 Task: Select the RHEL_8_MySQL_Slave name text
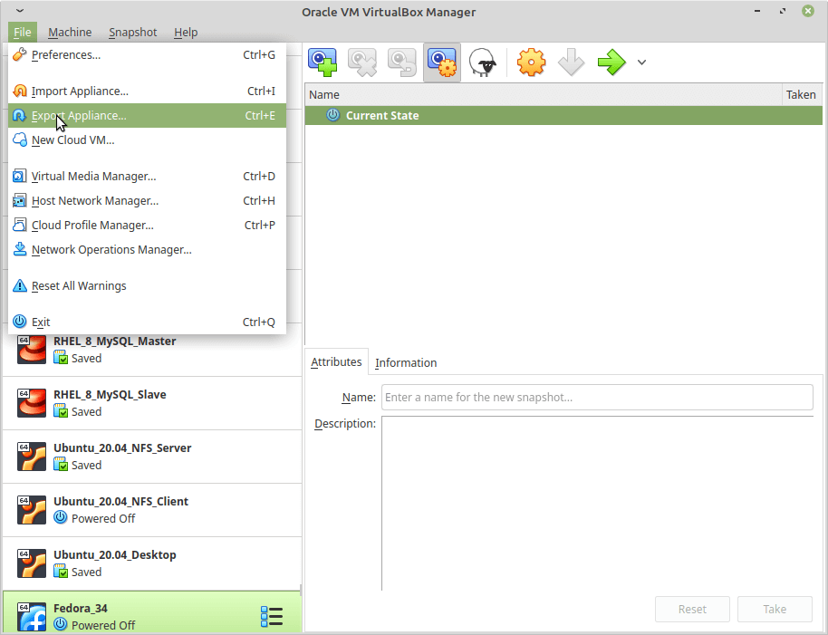(x=110, y=394)
